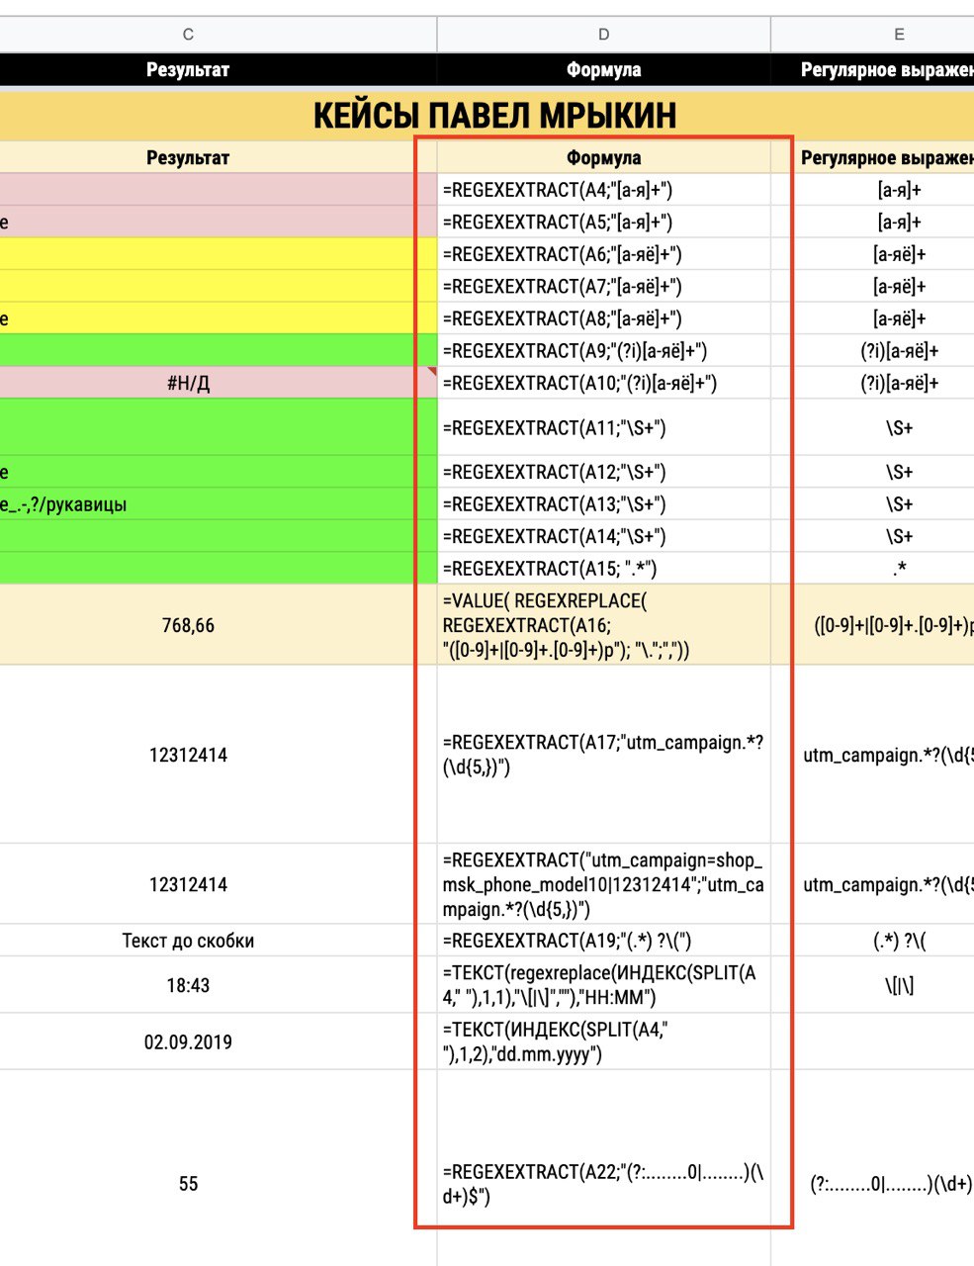Click the \S+ regex beside the A11 formula
The image size is (974, 1266).
tap(872, 427)
